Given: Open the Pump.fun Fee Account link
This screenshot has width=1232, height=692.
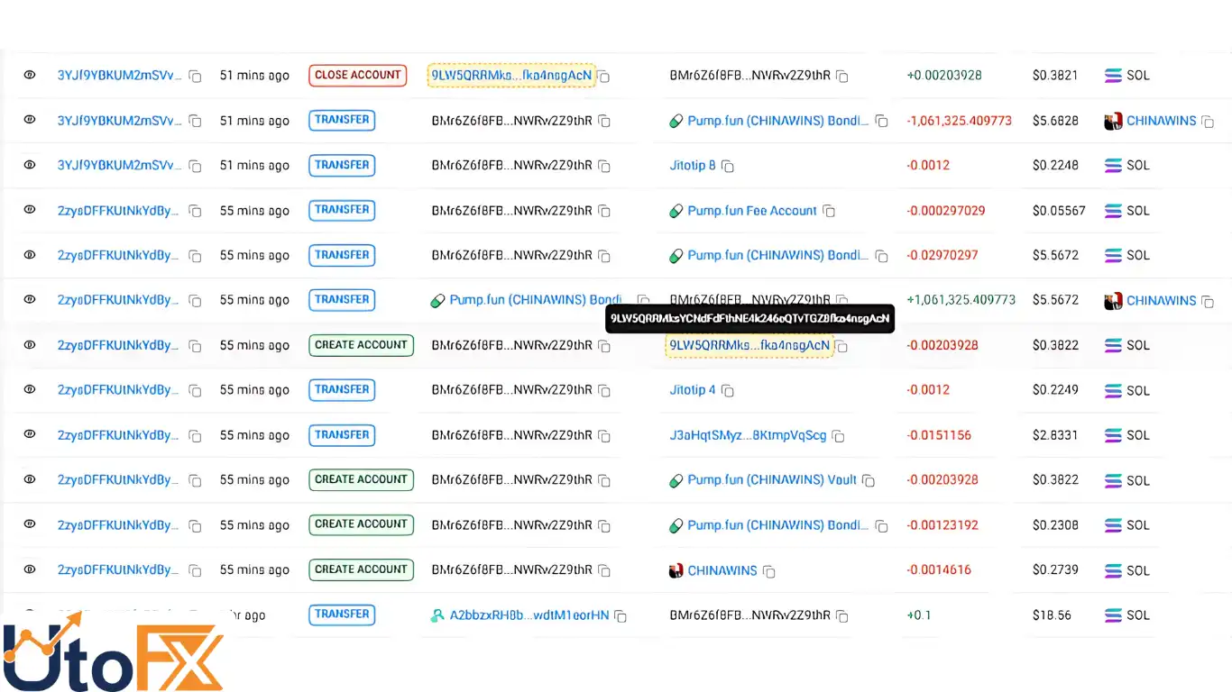Looking at the screenshot, I should 752,210.
